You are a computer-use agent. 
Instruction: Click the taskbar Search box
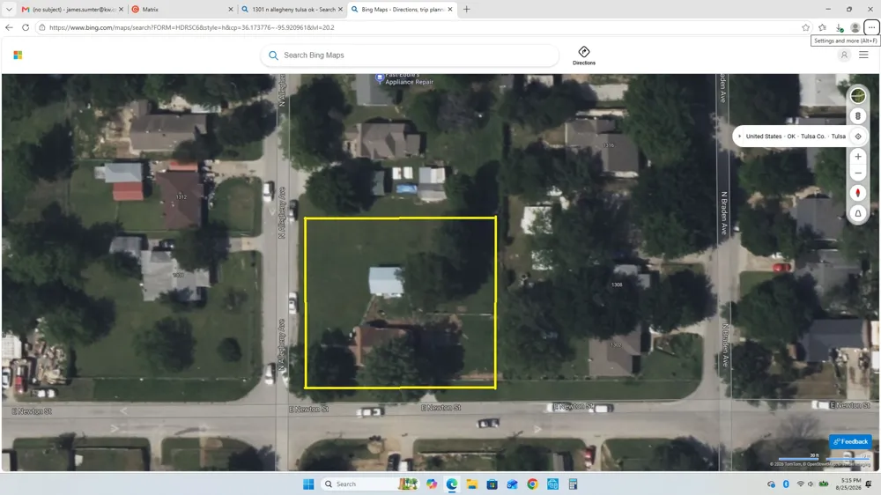(371, 484)
